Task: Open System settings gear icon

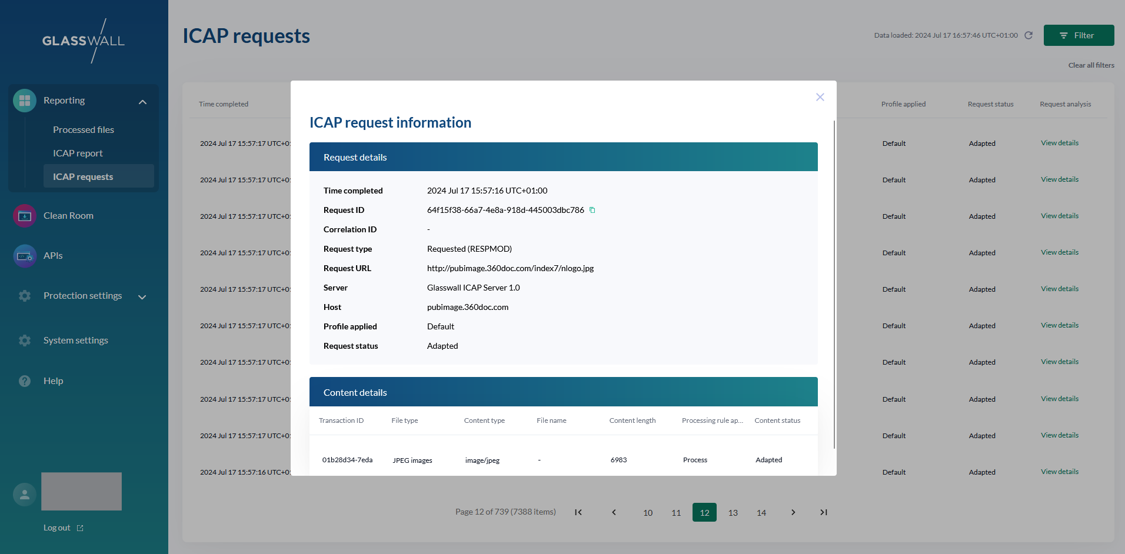Action: 25,341
